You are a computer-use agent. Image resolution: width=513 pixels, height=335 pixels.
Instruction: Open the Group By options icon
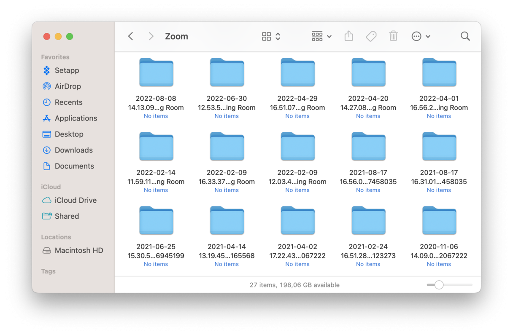(x=317, y=36)
